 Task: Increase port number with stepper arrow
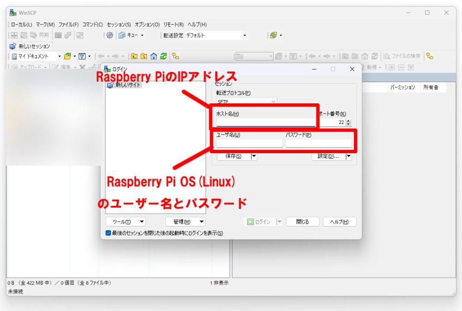coord(349,121)
